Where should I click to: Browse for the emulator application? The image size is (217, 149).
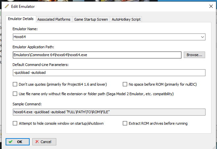[194, 55]
